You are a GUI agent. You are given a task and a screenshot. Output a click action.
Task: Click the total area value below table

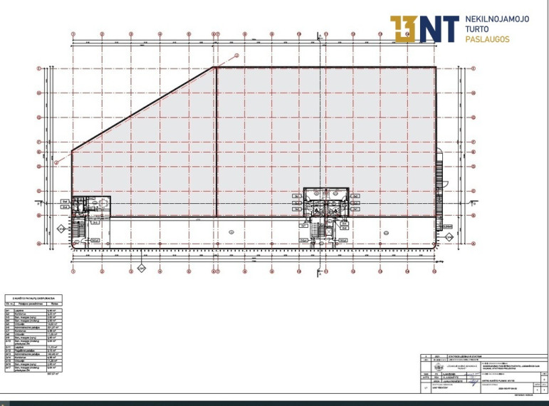(53, 374)
